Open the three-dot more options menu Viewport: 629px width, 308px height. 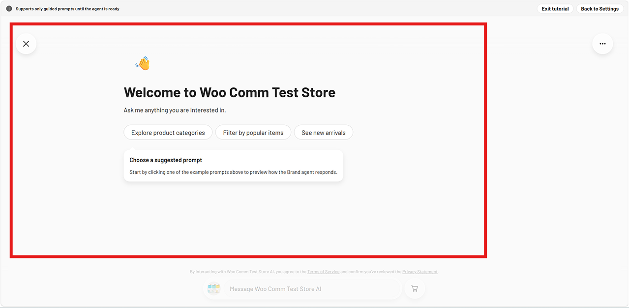pos(602,44)
